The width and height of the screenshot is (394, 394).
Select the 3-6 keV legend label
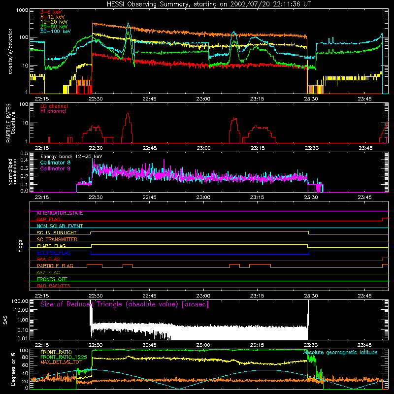(51, 12)
